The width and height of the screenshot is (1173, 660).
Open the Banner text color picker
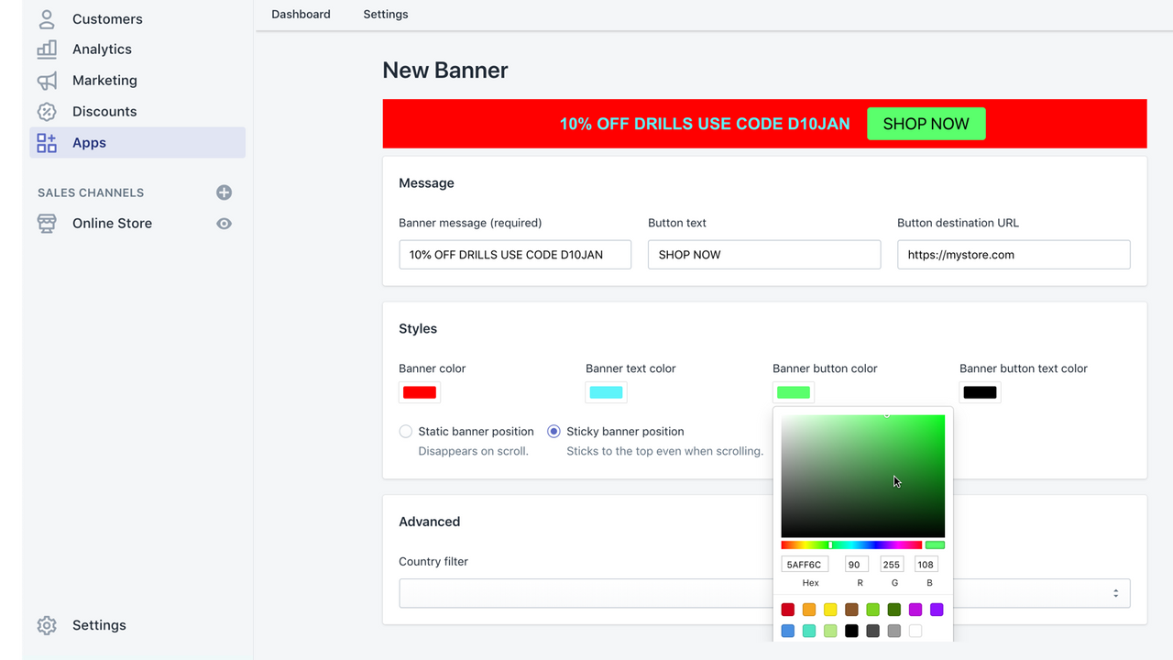point(605,391)
